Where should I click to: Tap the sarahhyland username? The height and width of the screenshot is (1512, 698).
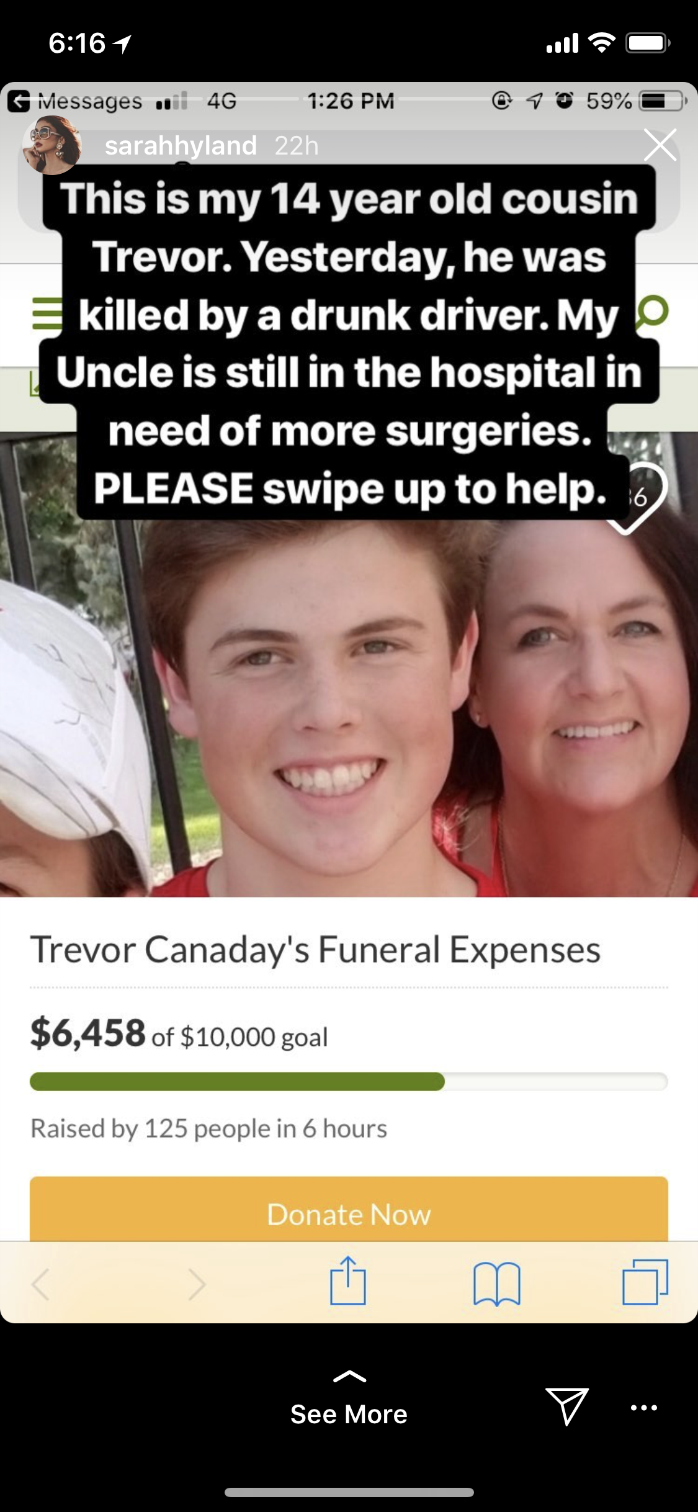(x=181, y=146)
